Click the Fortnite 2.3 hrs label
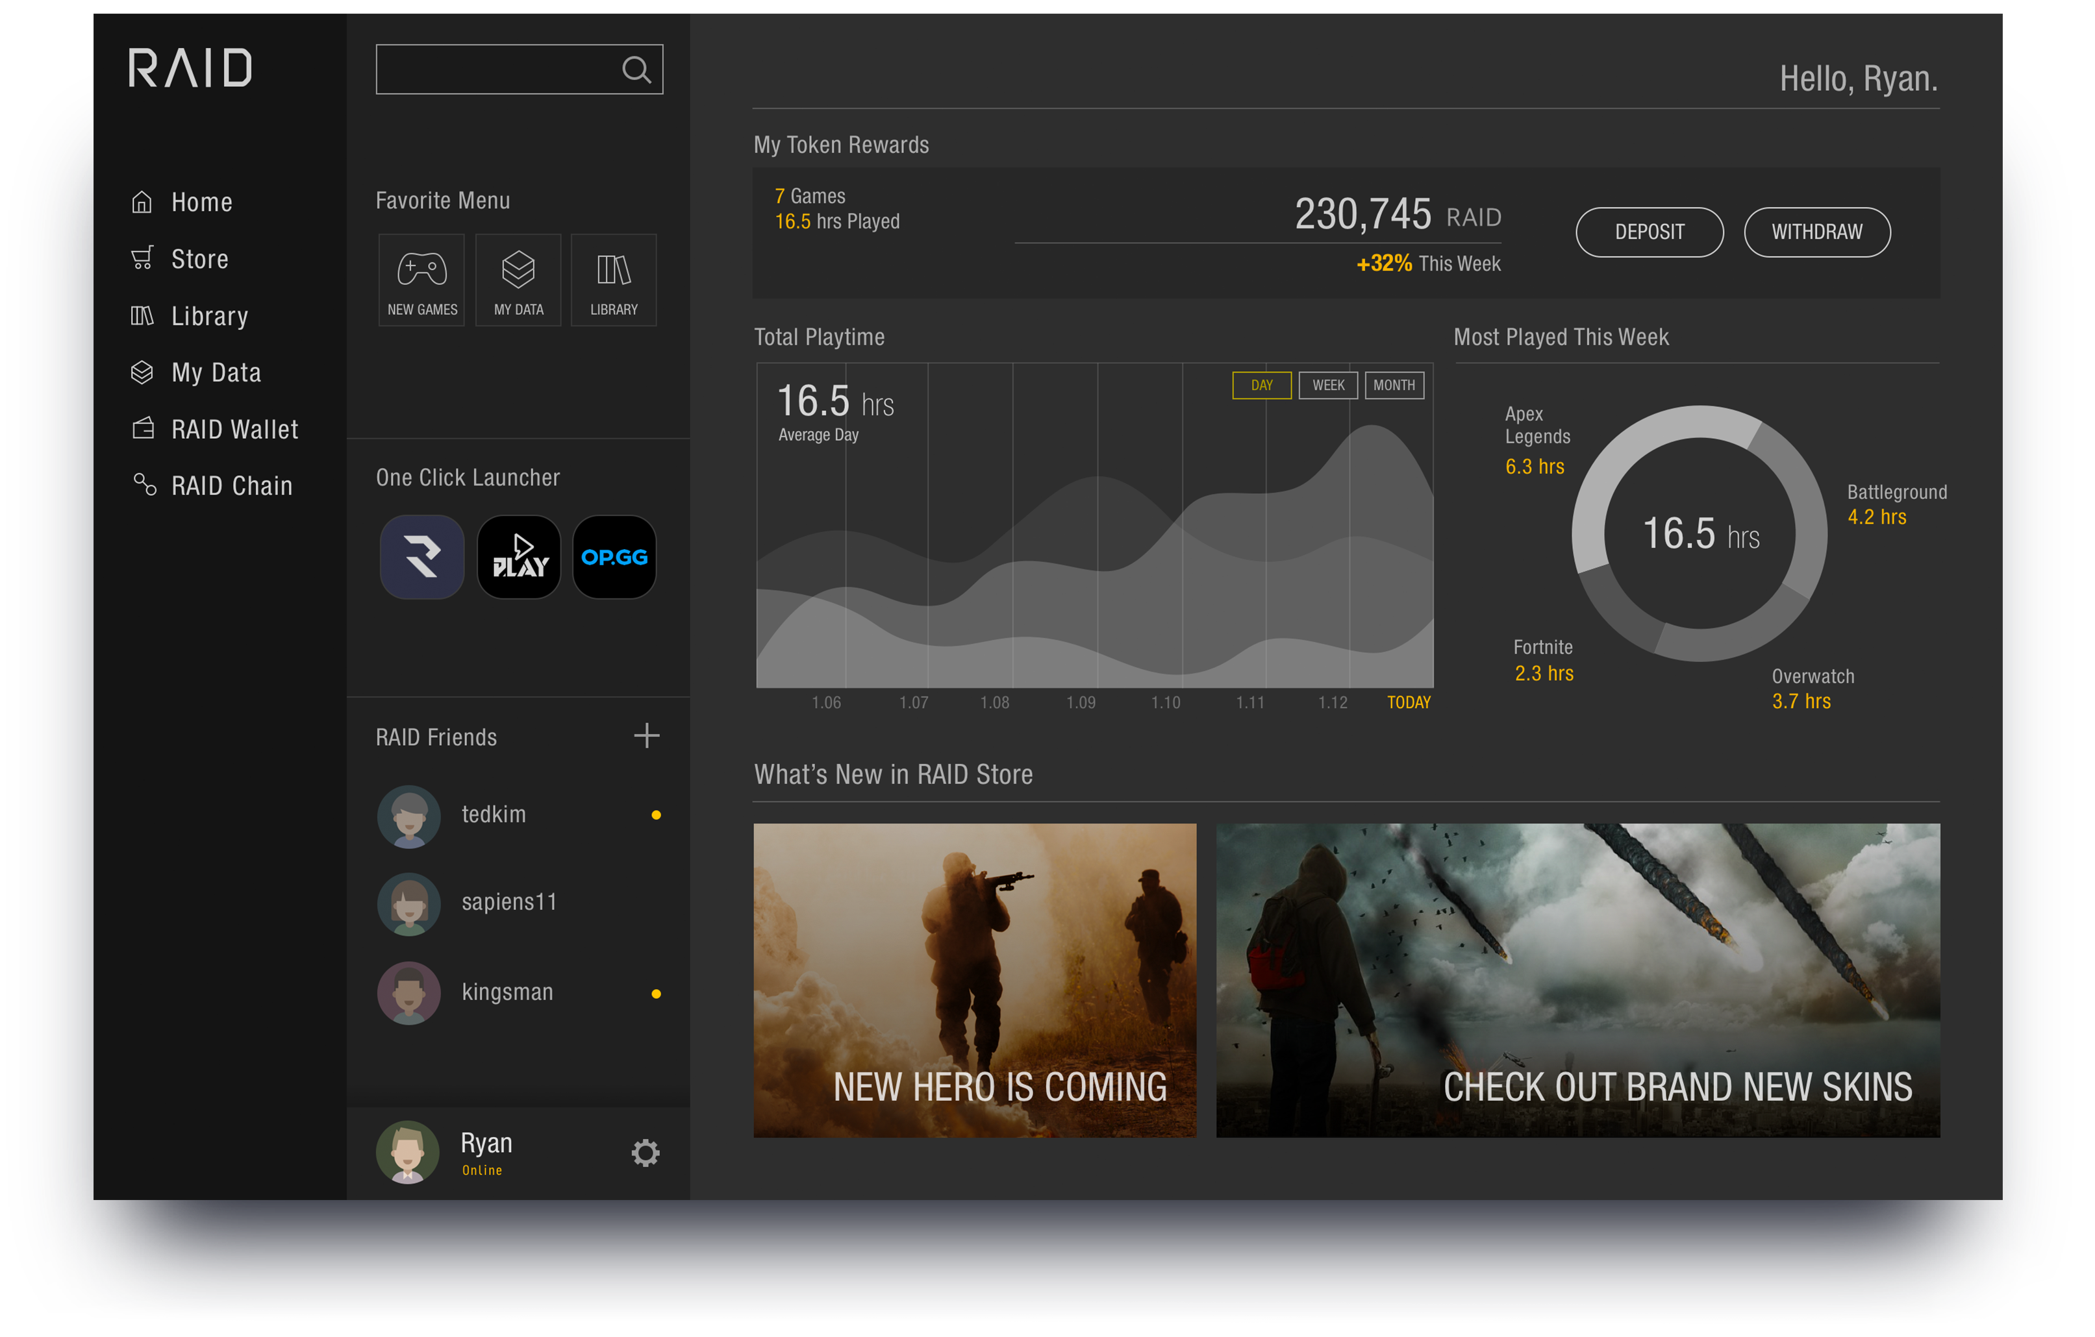 pos(1542,661)
